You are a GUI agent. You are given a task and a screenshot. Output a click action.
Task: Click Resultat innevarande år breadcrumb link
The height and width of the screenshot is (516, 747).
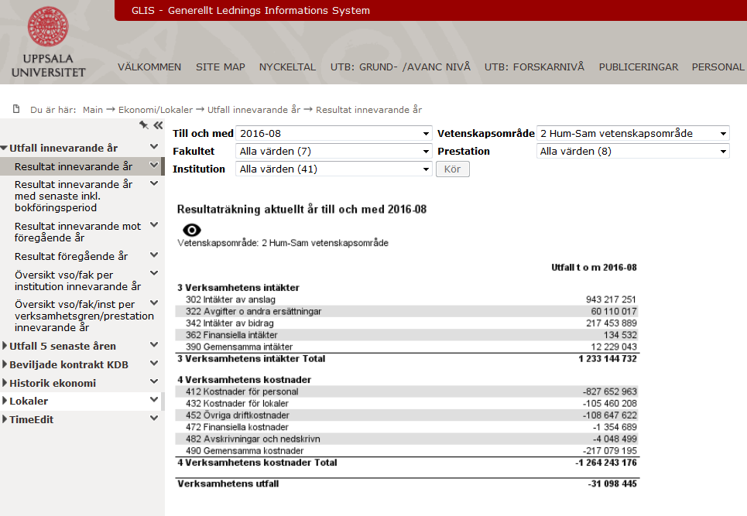(368, 110)
